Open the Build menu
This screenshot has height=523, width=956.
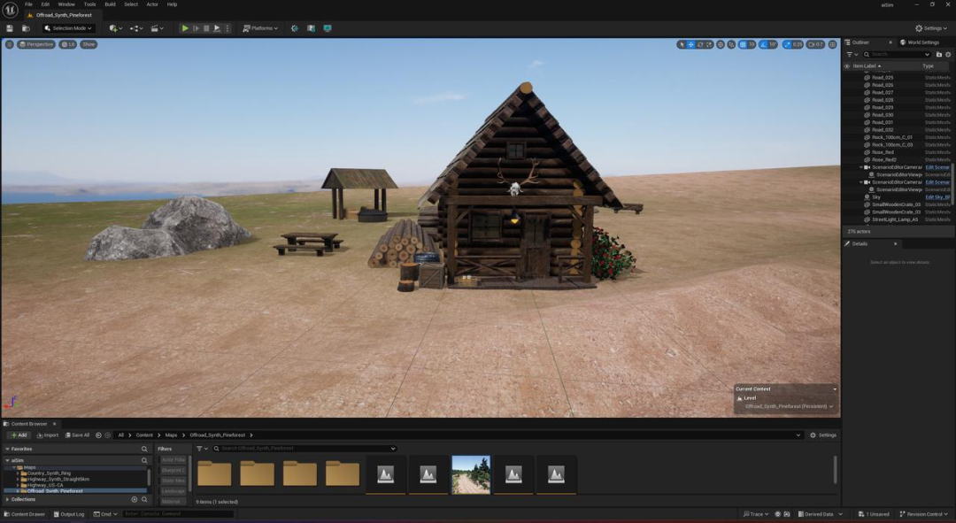click(110, 4)
